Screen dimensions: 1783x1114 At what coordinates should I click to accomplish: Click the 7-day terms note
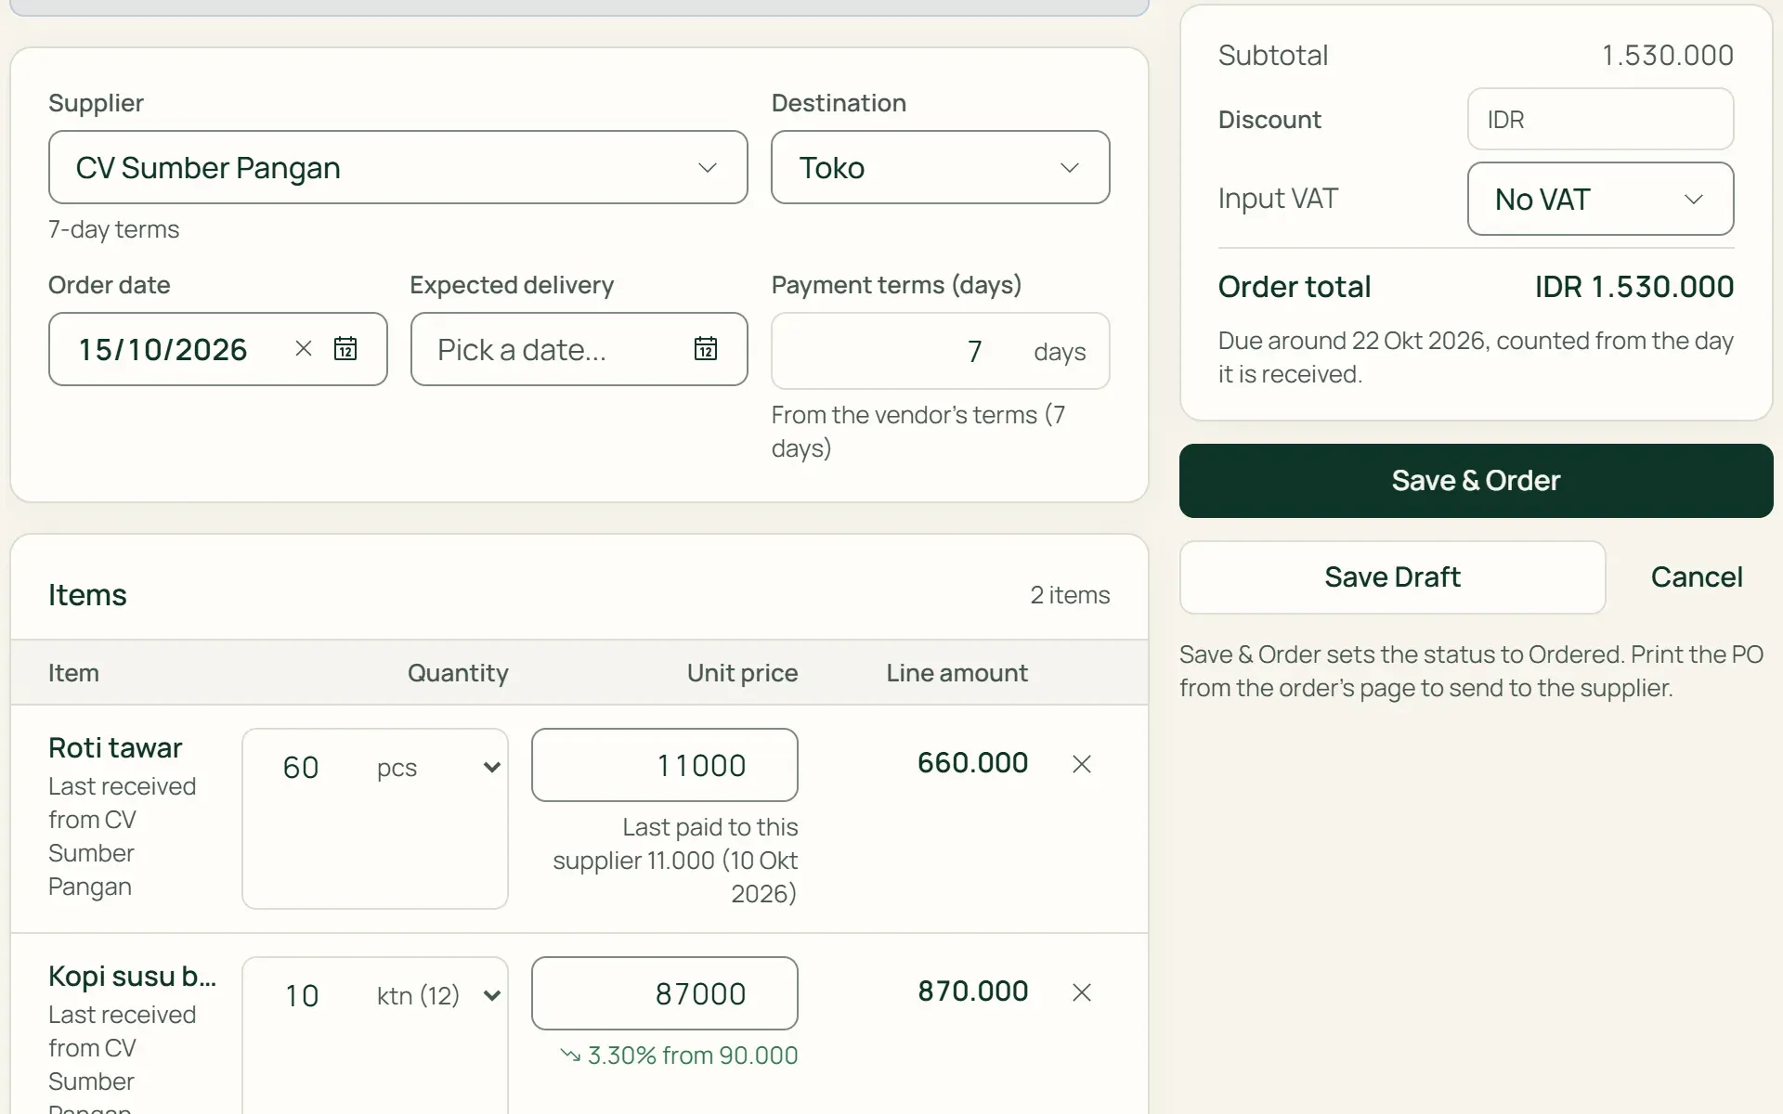(x=113, y=229)
